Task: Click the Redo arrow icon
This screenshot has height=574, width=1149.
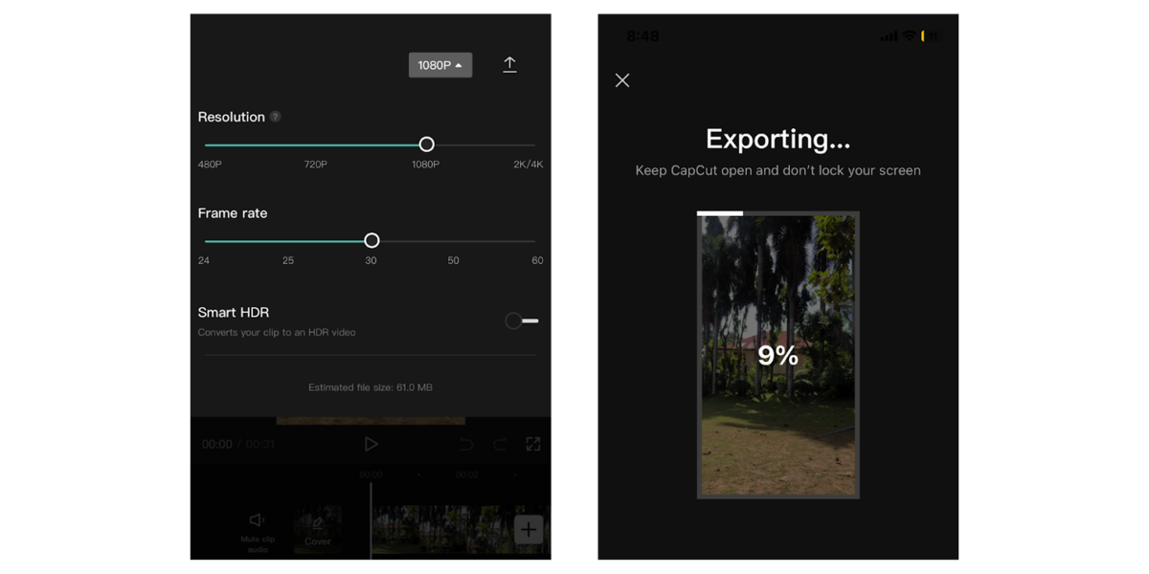Action: click(x=499, y=444)
